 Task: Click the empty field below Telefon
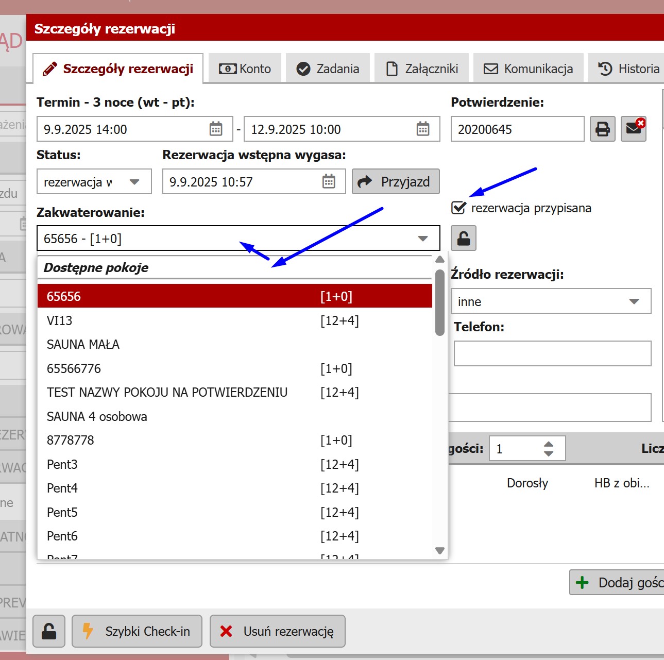(550, 408)
